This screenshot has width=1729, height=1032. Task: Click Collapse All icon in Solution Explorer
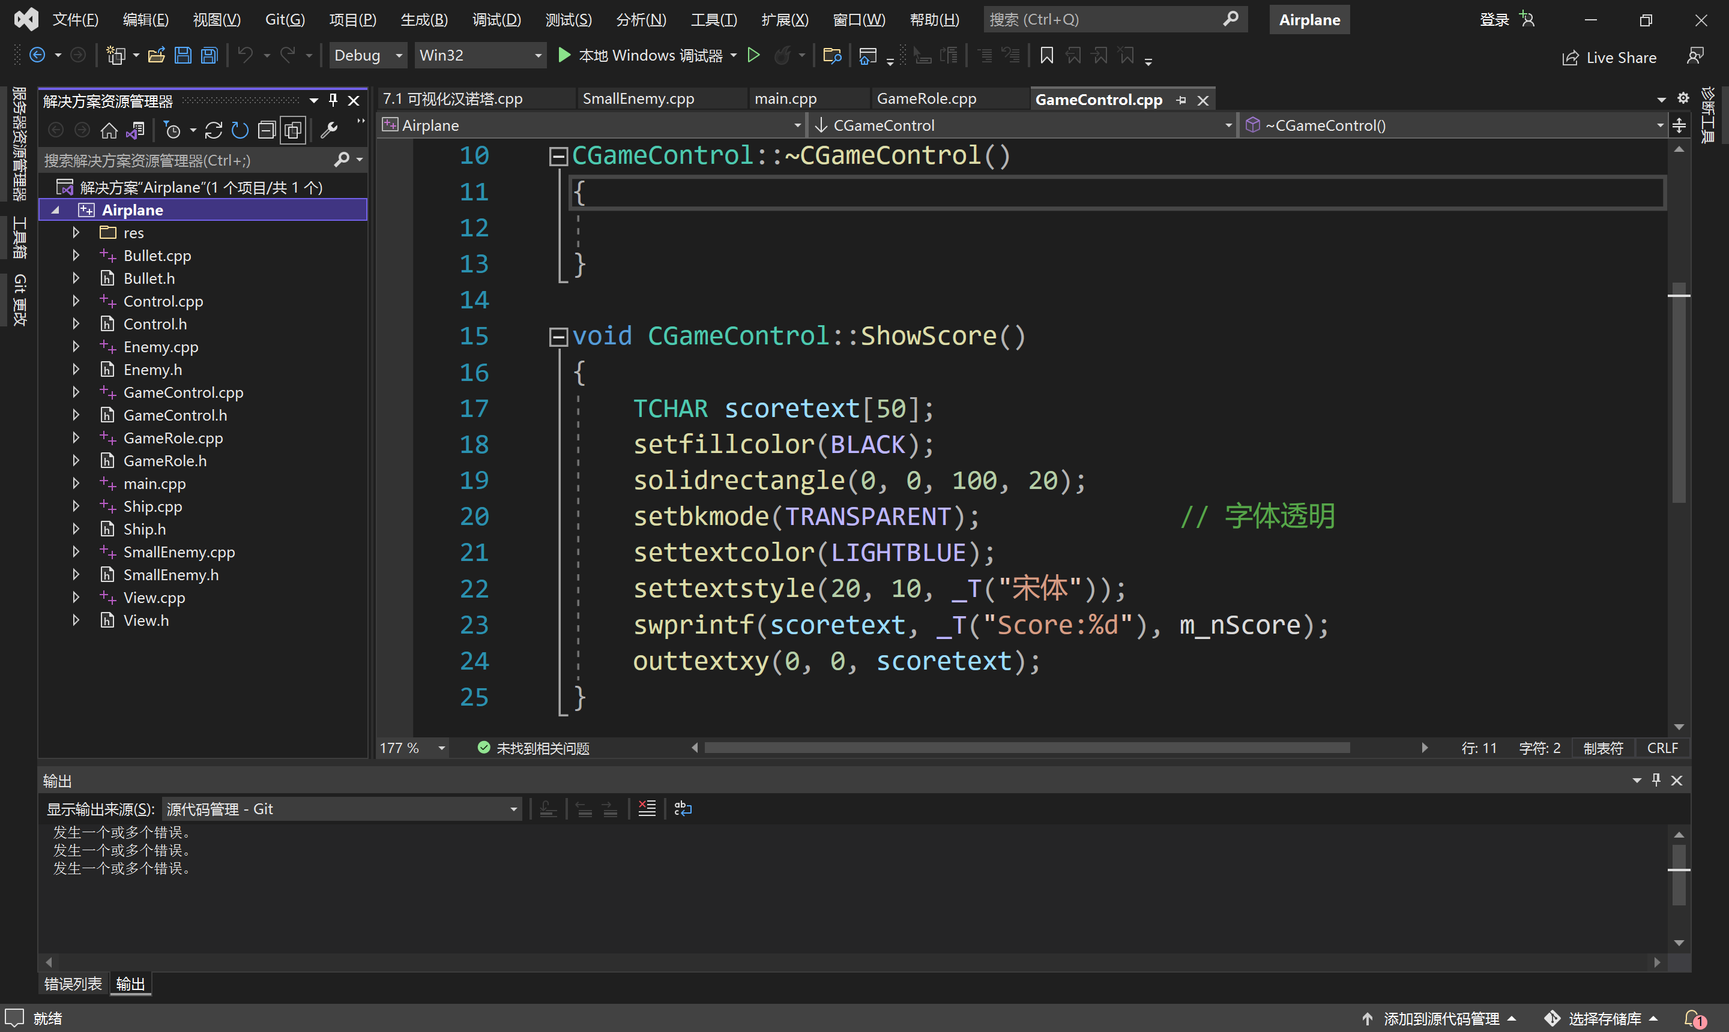[267, 130]
